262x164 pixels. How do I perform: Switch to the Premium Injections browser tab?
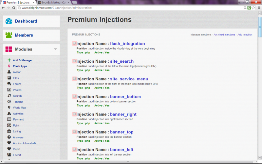tap(18, 3)
